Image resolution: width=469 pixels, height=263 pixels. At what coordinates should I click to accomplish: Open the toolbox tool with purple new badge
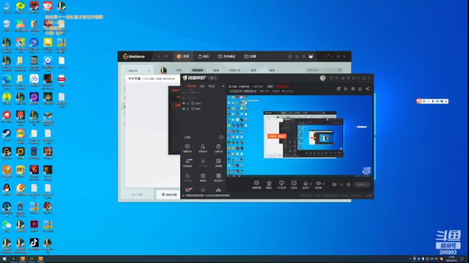(x=188, y=163)
